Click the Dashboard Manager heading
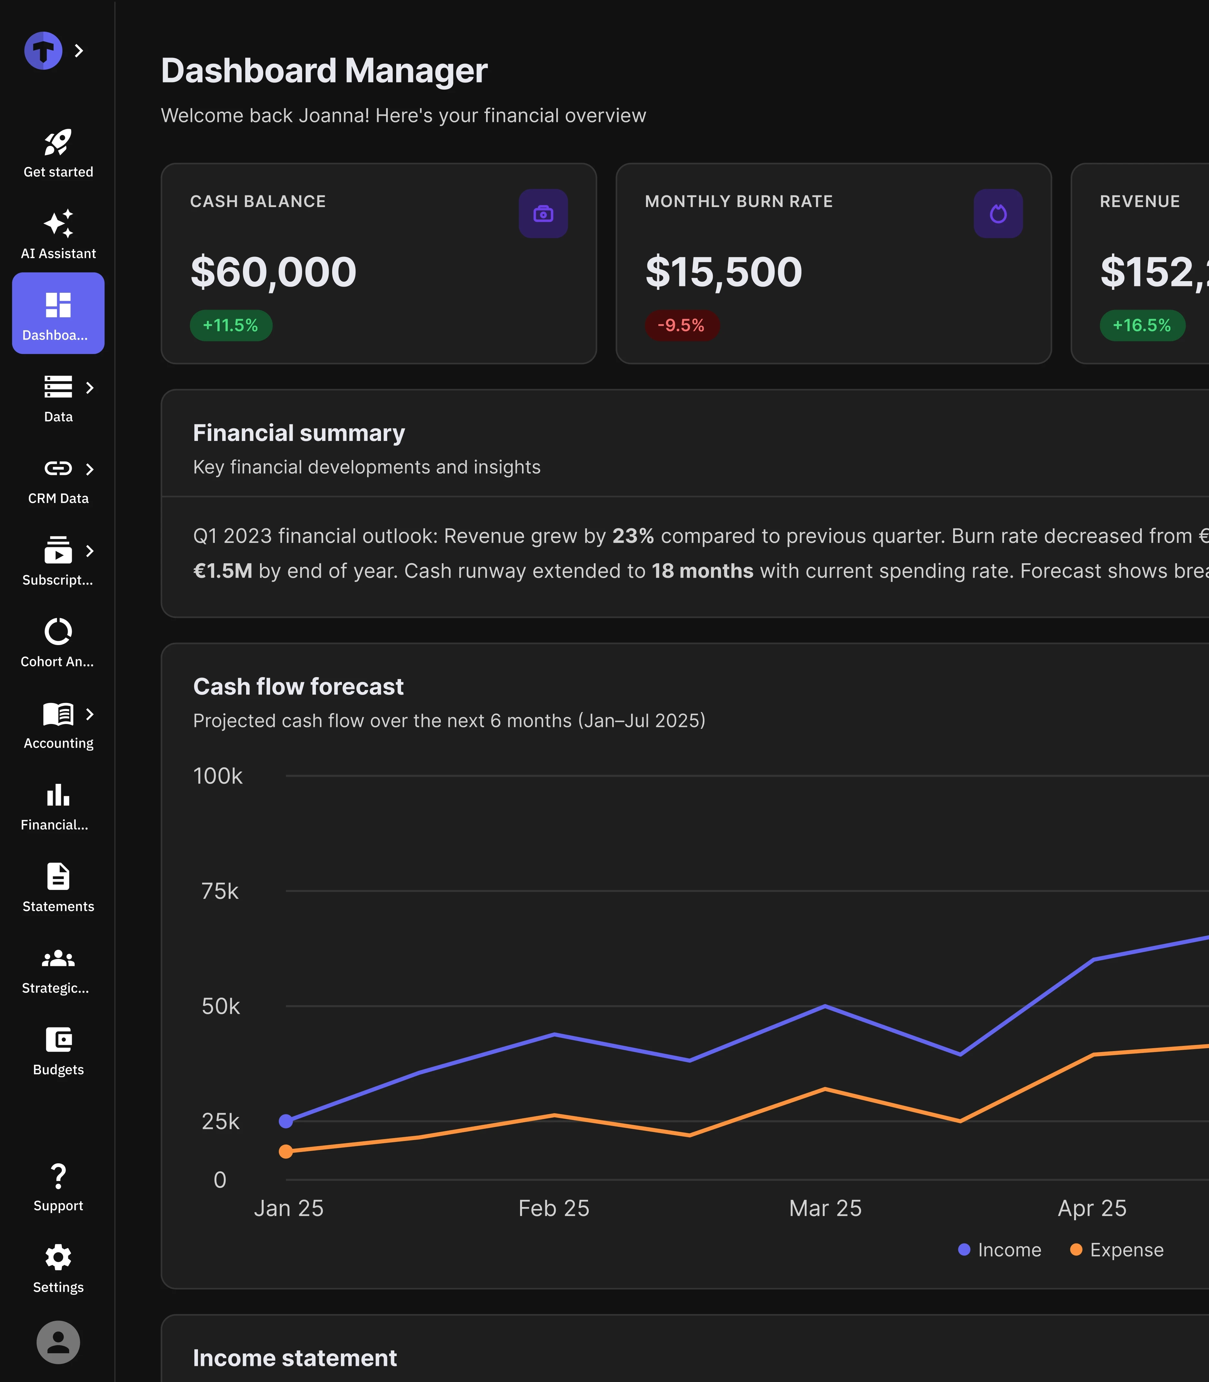The height and width of the screenshot is (1382, 1209). click(324, 71)
